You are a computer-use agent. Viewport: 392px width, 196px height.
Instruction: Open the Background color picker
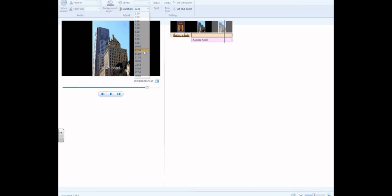click(x=110, y=6)
